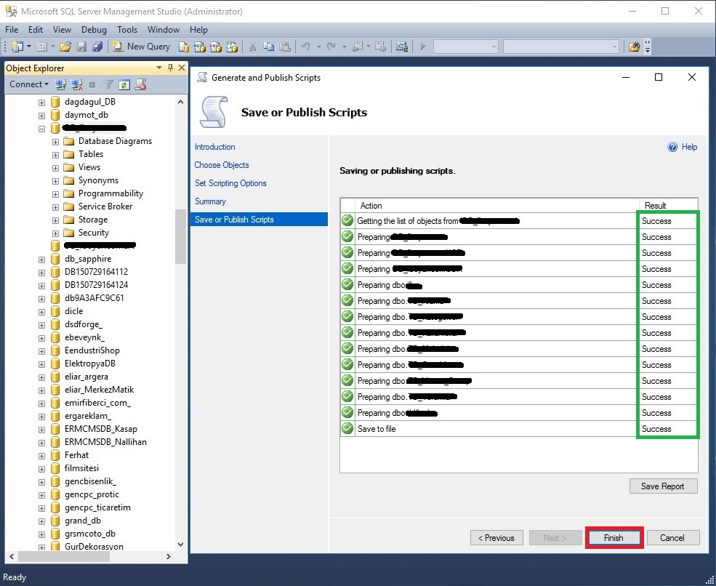The image size is (716, 586).
Task: Open the Tools menu
Action: coord(127,30)
